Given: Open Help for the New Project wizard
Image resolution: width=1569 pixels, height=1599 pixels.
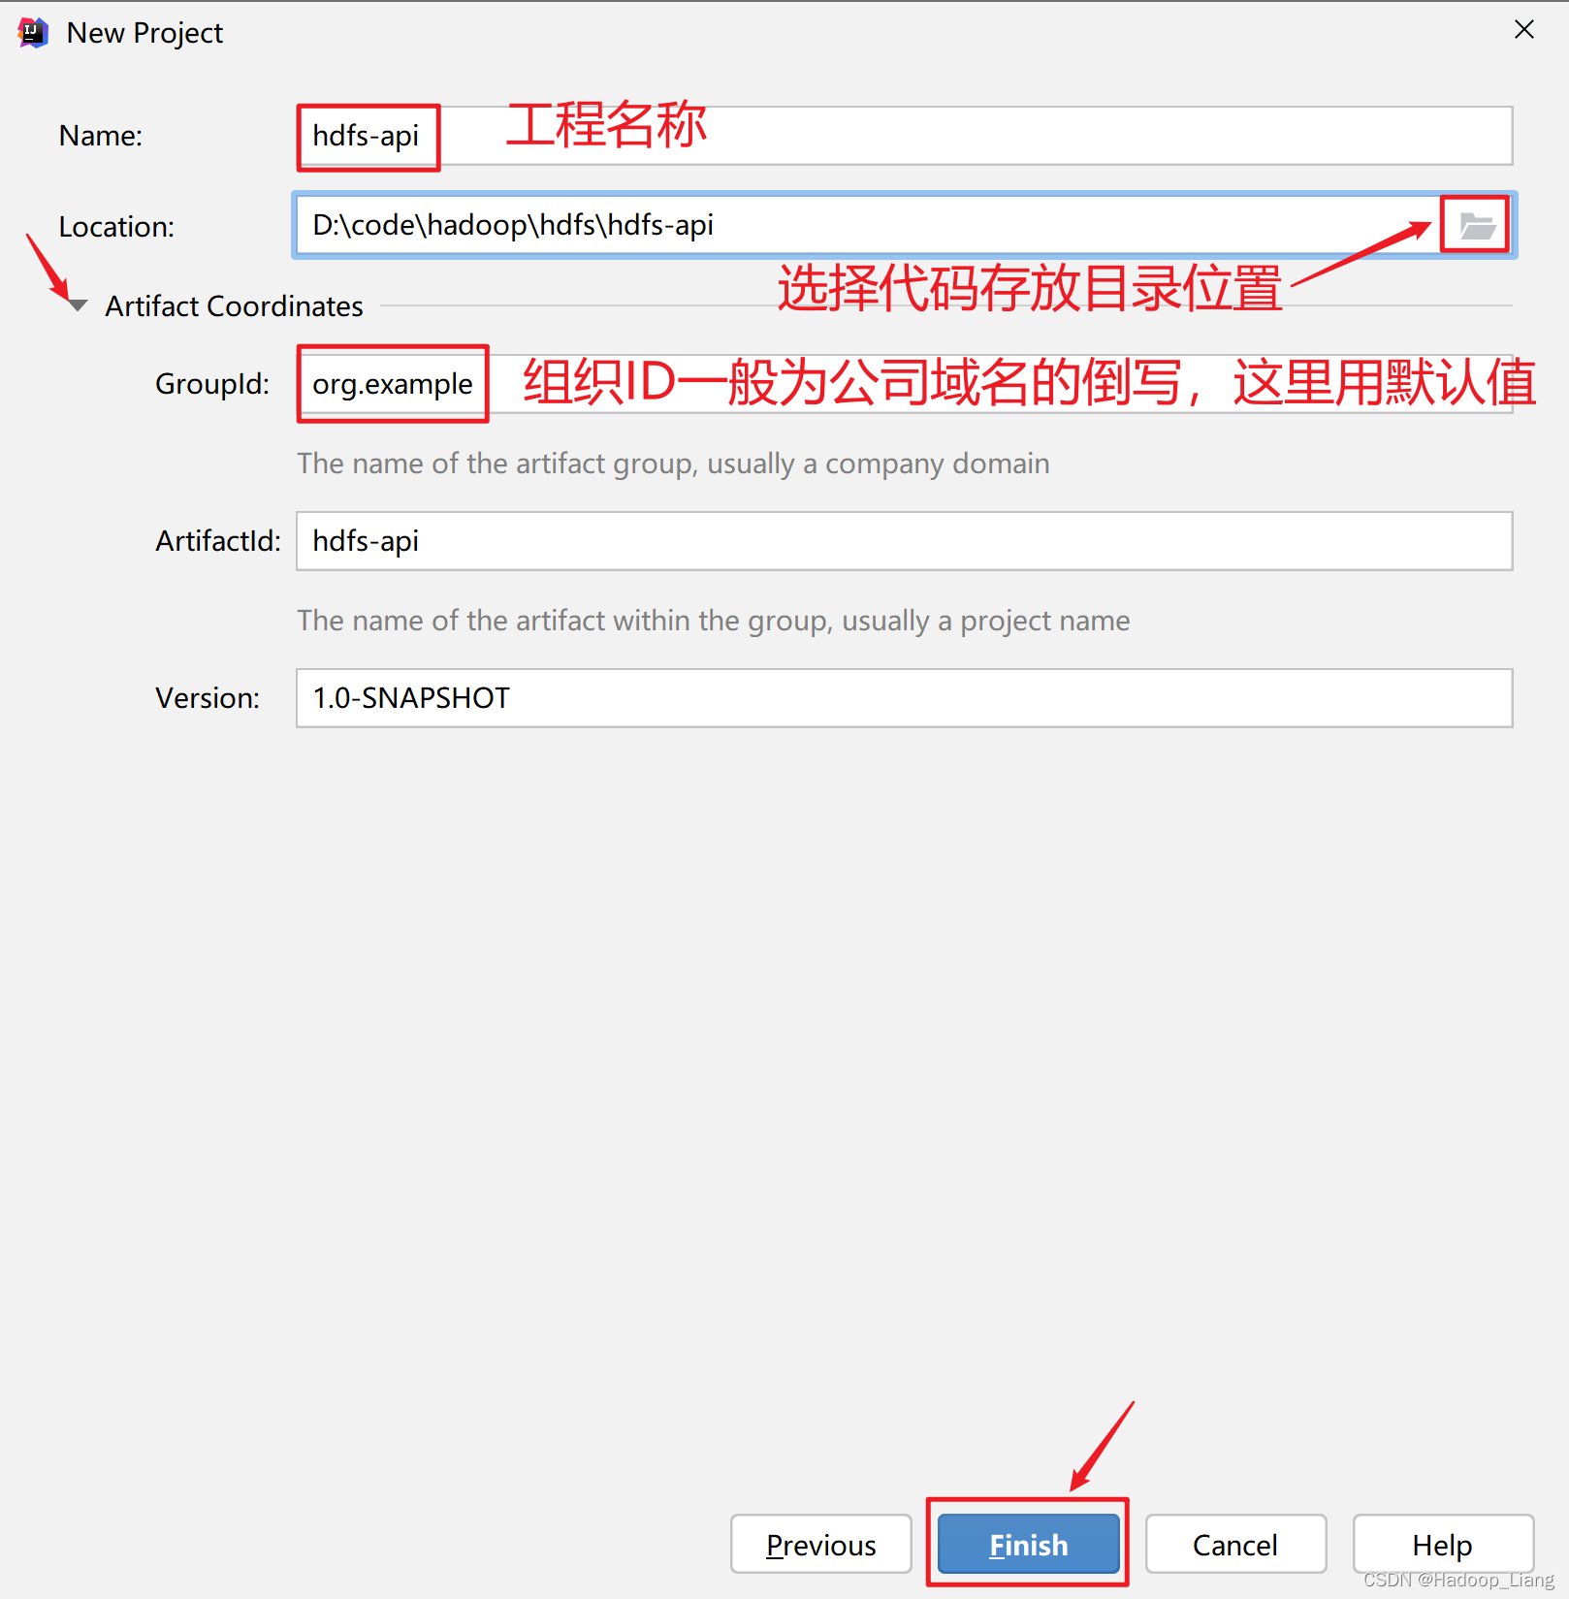Looking at the screenshot, I should pos(1443,1544).
